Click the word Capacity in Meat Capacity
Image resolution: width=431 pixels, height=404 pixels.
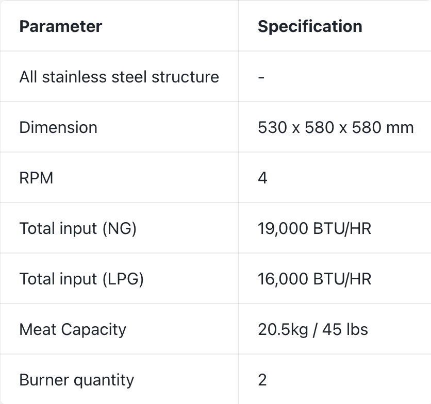coord(93,330)
